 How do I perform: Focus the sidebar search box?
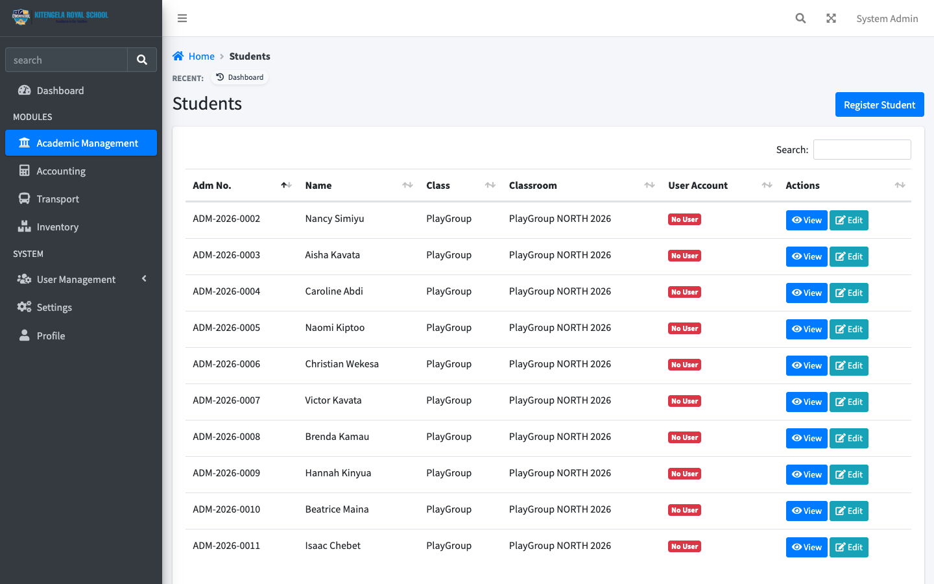coord(66,60)
